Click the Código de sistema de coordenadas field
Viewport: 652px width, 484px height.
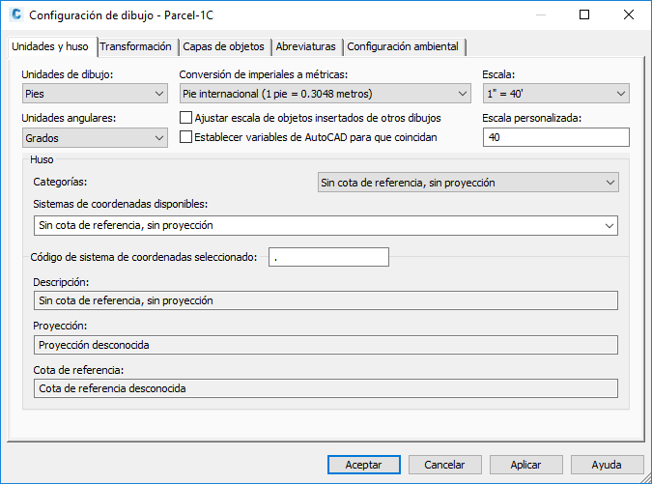(x=328, y=257)
